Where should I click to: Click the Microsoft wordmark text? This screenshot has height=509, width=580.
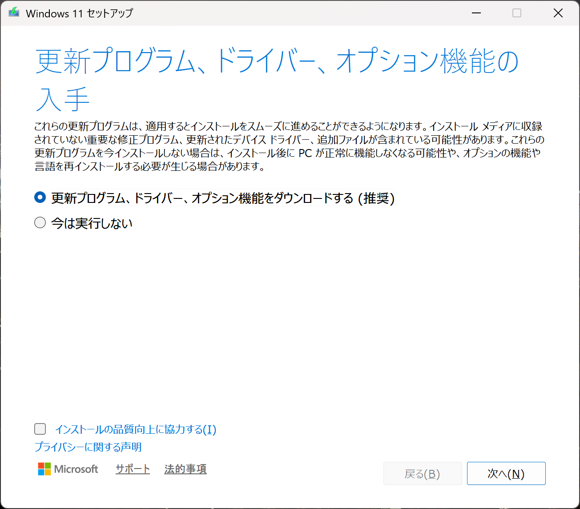76,469
